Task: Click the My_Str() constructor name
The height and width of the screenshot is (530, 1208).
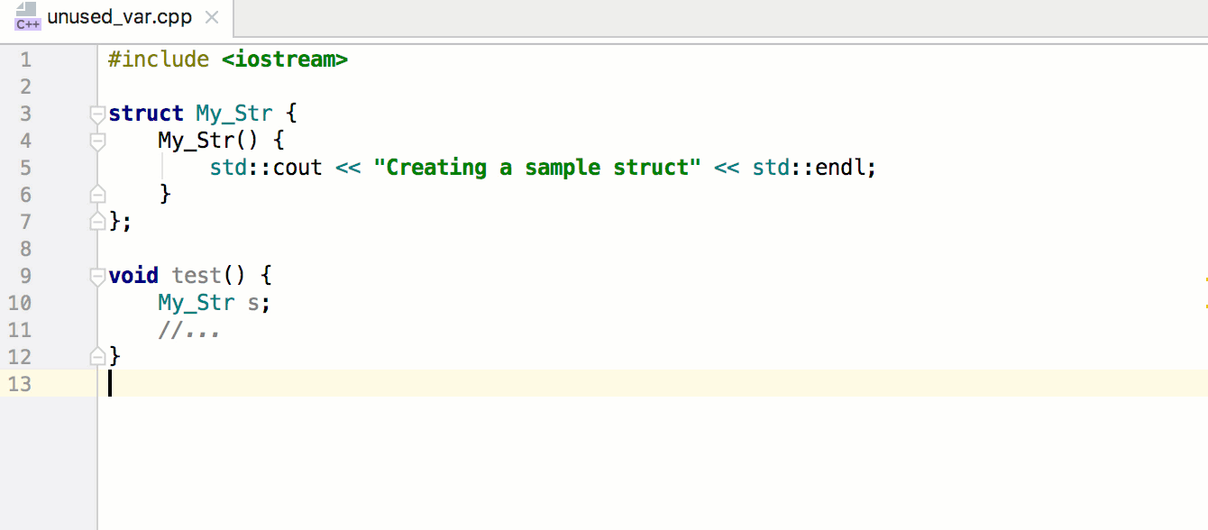Action: 196,141
